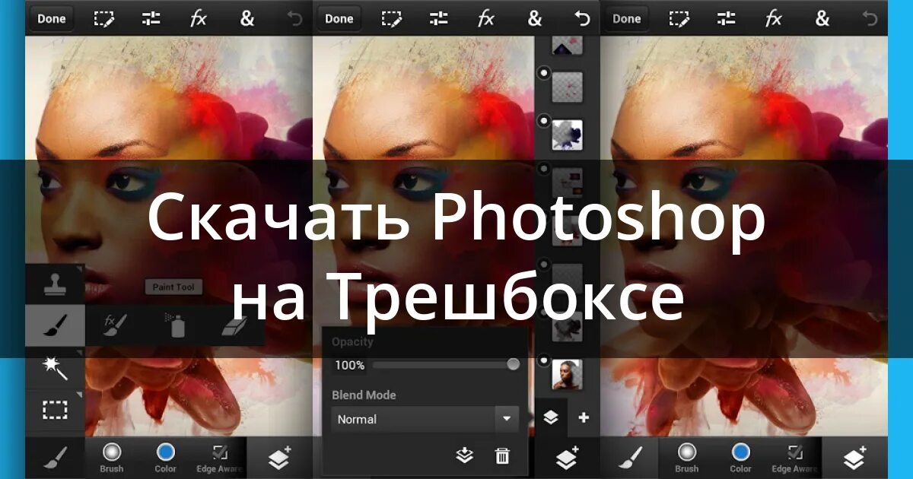Open the Blend Mode Normal dropdown
This screenshot has height=479, width=913.
425,419
